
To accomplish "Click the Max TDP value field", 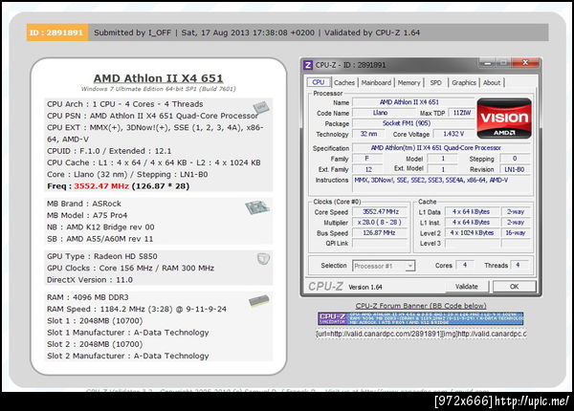I will click(462, 113).
